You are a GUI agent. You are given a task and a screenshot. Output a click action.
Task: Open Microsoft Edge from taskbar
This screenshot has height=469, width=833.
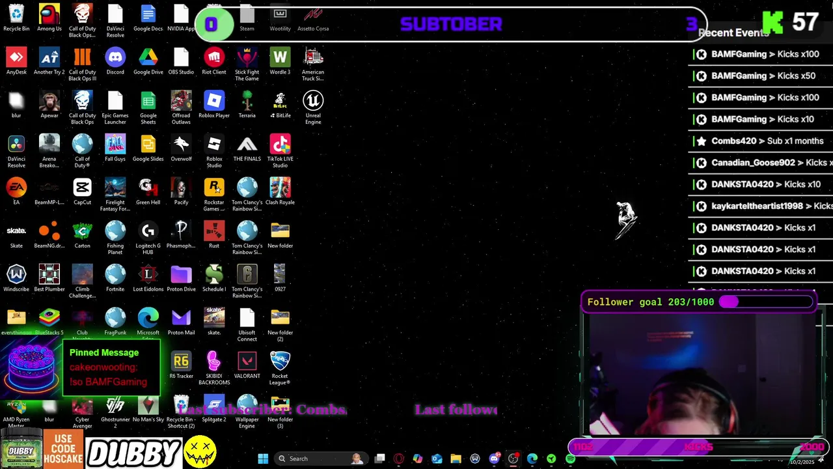532,459
